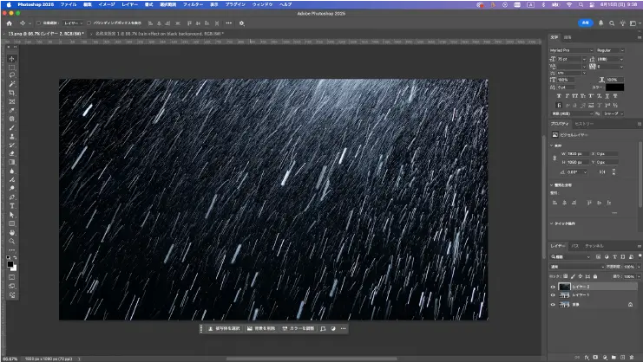This screenshot has width=643, height=362.
Task: Click the trash icon to delete layer
Action: 632,357
